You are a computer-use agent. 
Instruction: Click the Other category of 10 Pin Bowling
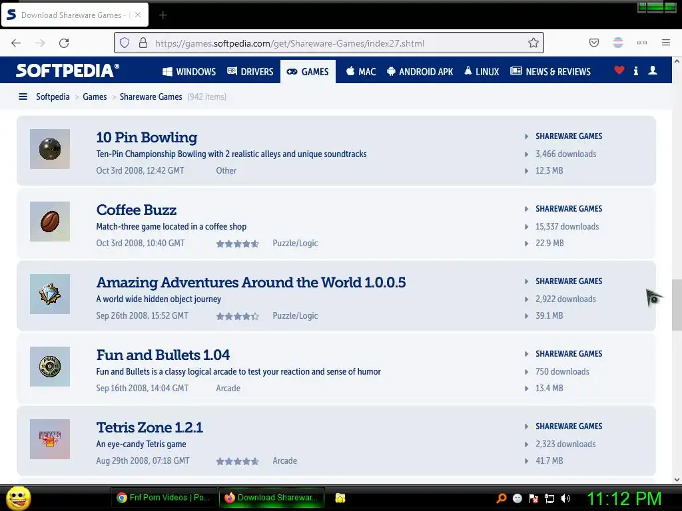[x=226, y=171]
